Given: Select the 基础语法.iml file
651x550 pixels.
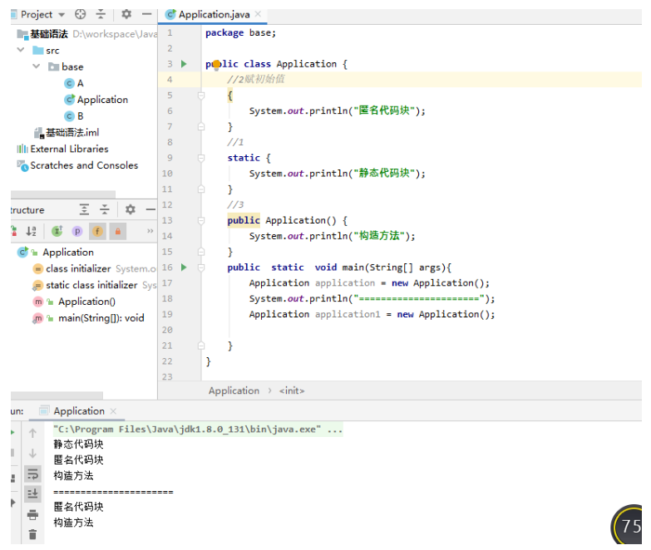Looking at the screenshot, I should point(67,133).
